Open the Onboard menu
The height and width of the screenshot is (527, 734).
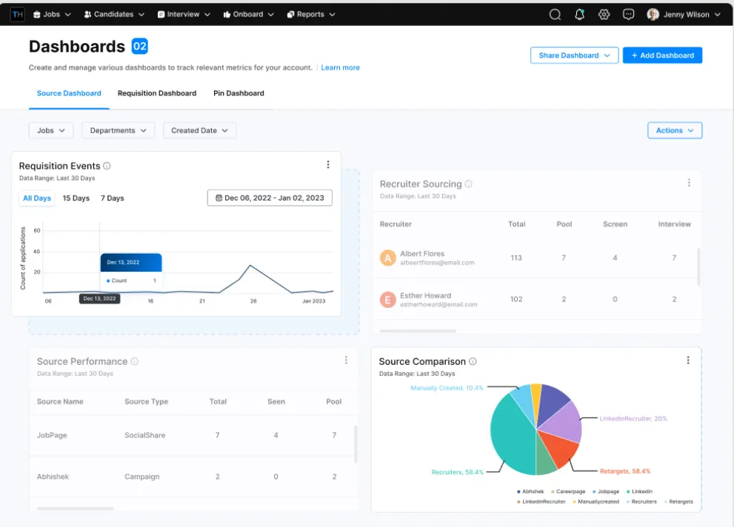pyautogui.click(x=249, y=15)
